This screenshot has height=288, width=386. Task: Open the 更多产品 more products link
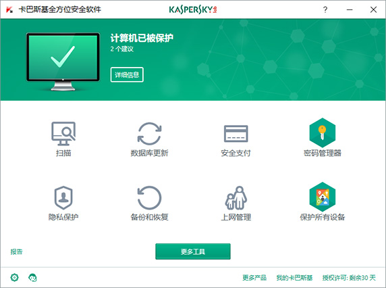[x=254, y=278]
